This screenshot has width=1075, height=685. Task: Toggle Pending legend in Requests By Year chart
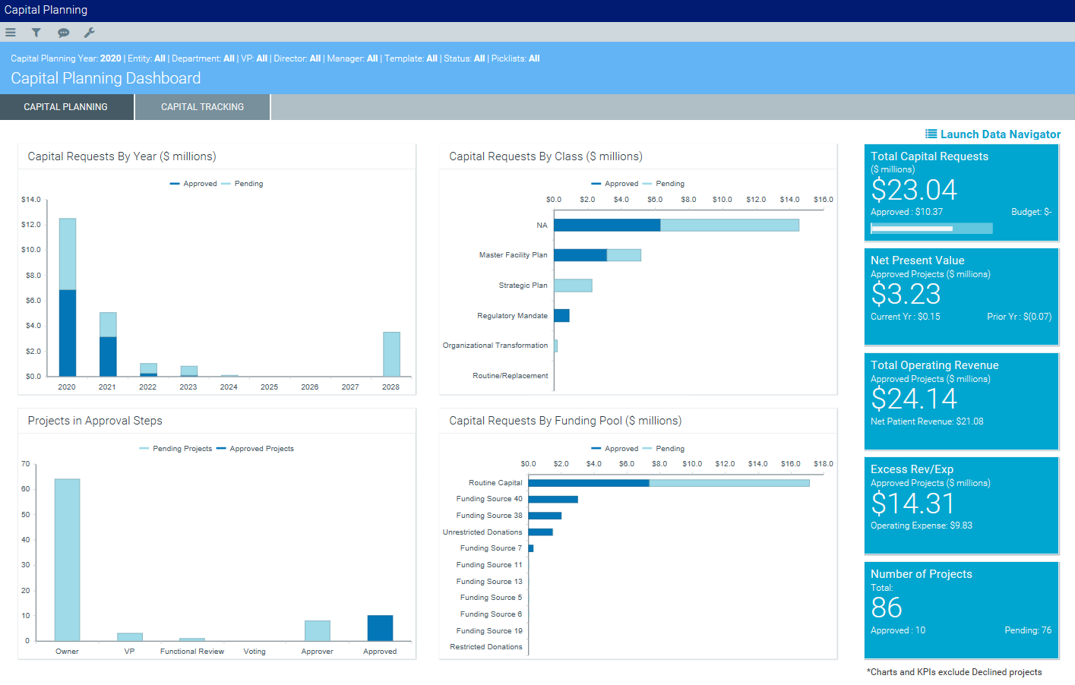[242, 184]
